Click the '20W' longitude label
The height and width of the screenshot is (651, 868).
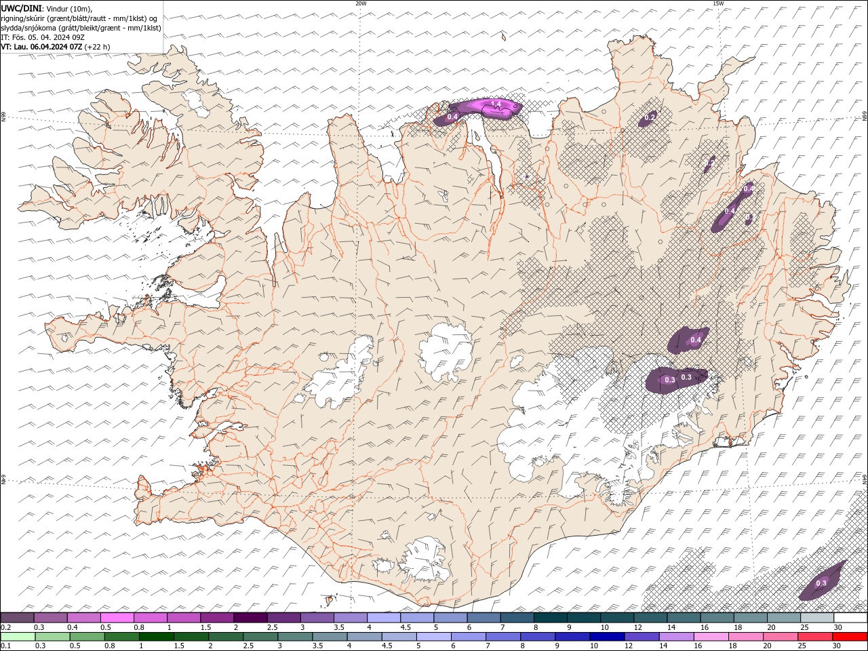click(361, 3)
